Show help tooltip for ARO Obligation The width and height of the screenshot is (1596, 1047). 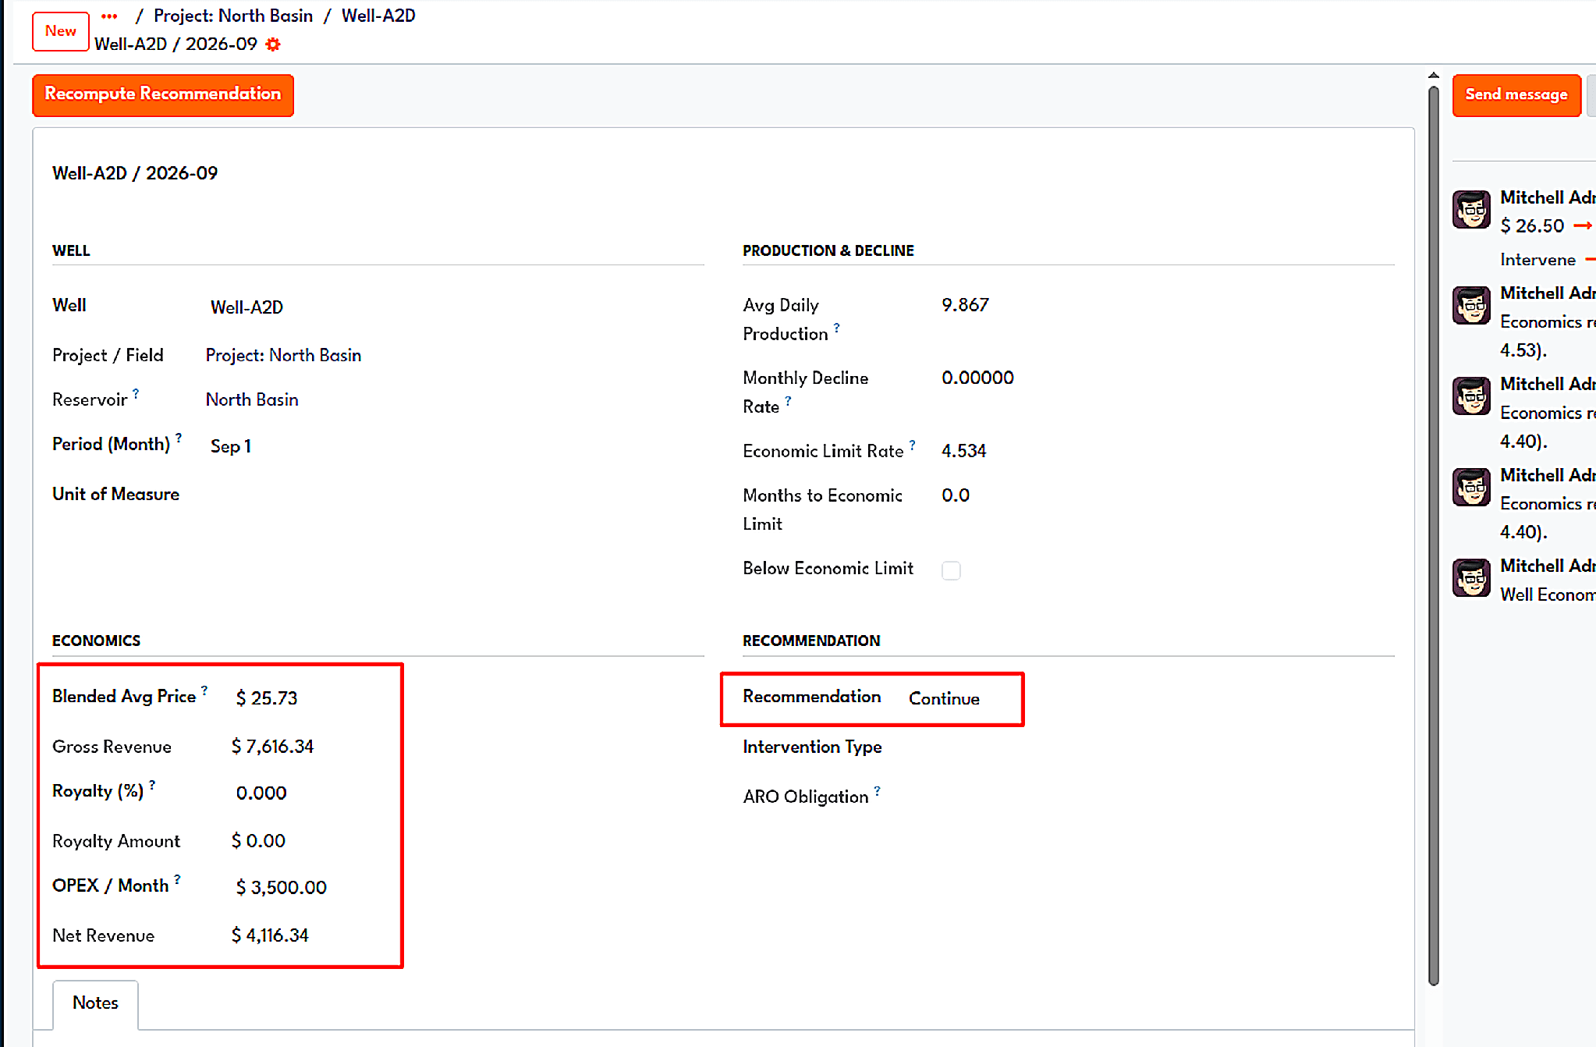tap(878, 790)
